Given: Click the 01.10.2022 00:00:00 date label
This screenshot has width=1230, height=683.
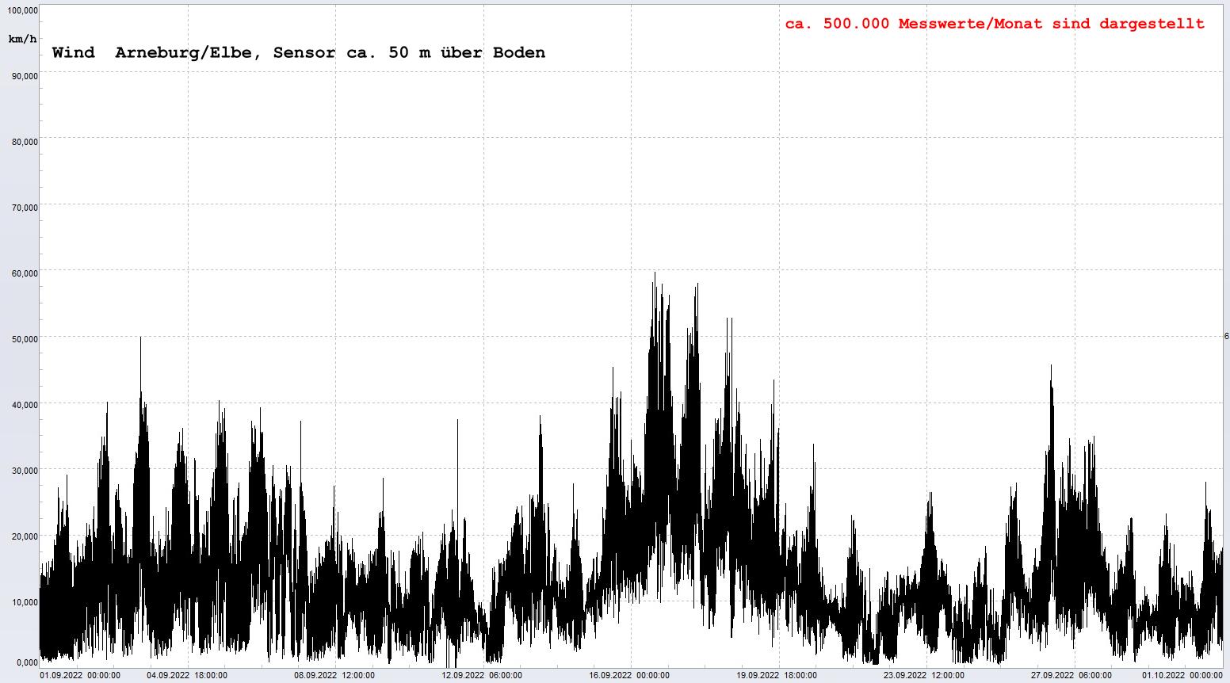Looking at the screenshot, I should [x=1182, y=676].
